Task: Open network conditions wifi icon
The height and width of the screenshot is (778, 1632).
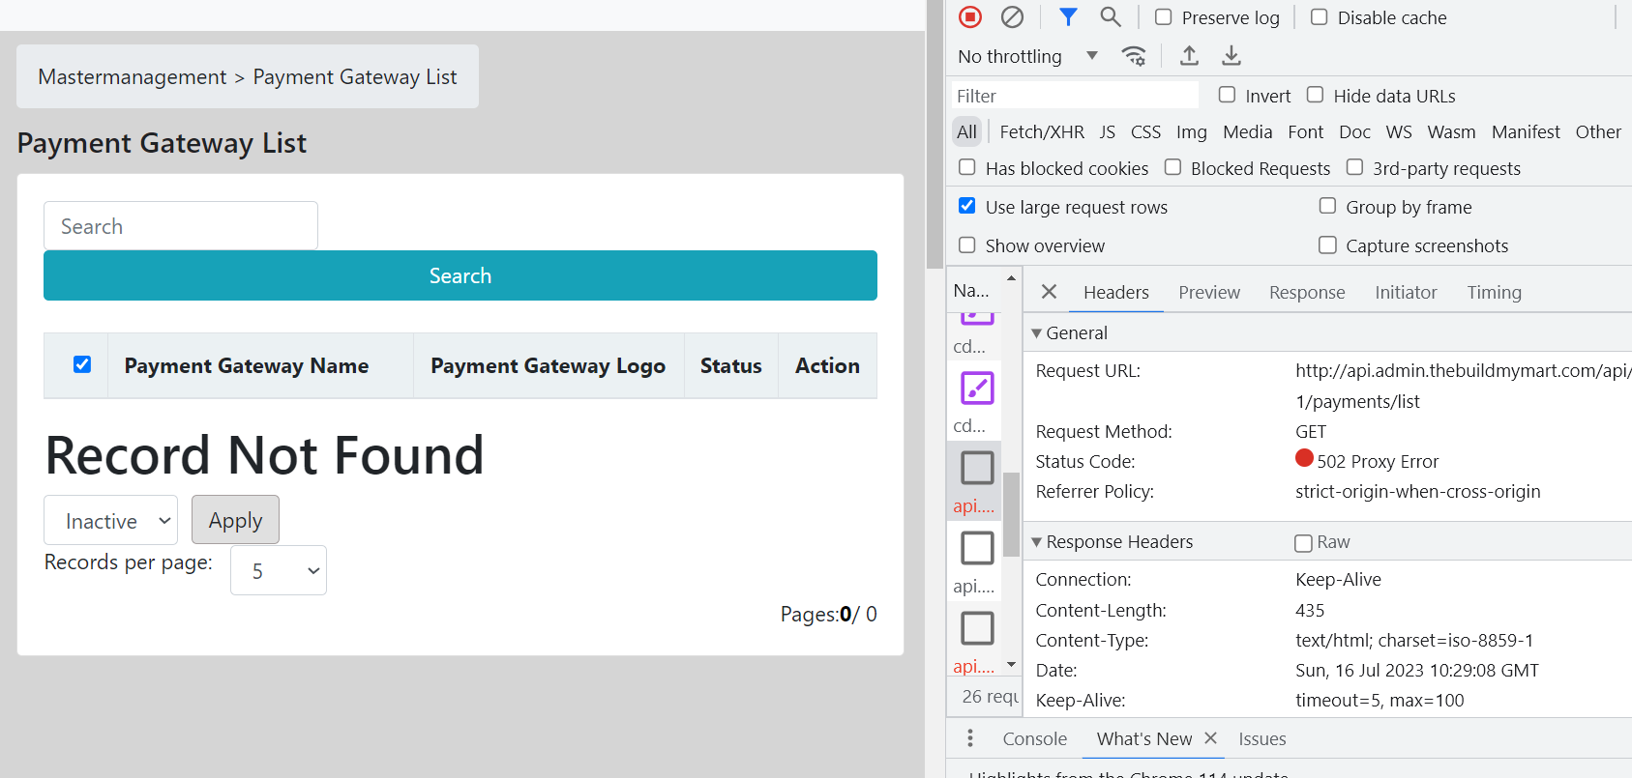Action: [x=1134, y=56]
